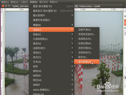
Task: Open the 锐化(S)... filter
Action: [x=87, y=57]
